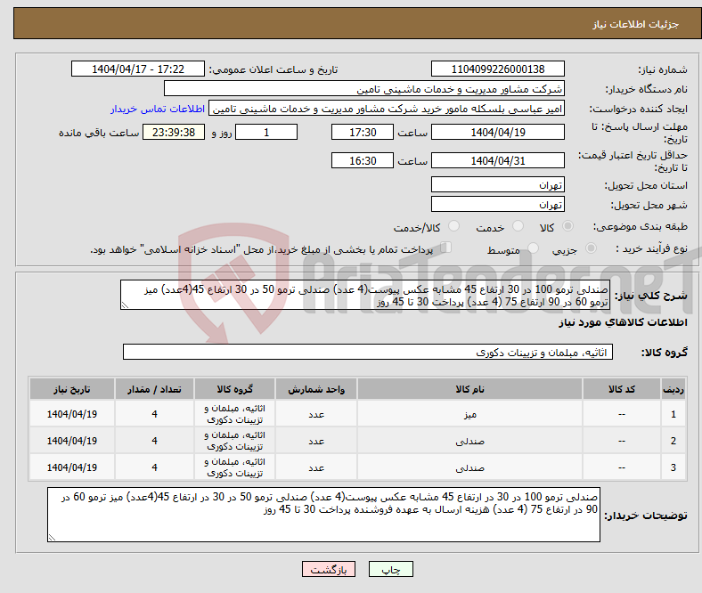Click the unit عدد in row 3
Viewport: 702px width, 593px height.
[x=316, y=467]
